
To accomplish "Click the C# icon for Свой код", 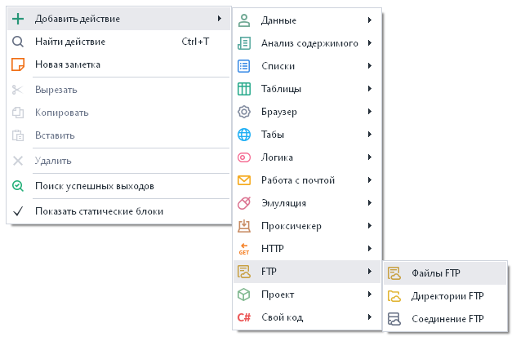I will click(x=243, y=317).
